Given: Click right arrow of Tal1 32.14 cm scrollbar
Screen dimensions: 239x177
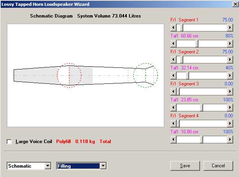Looking at the screenshot, I should pos(230,76).
